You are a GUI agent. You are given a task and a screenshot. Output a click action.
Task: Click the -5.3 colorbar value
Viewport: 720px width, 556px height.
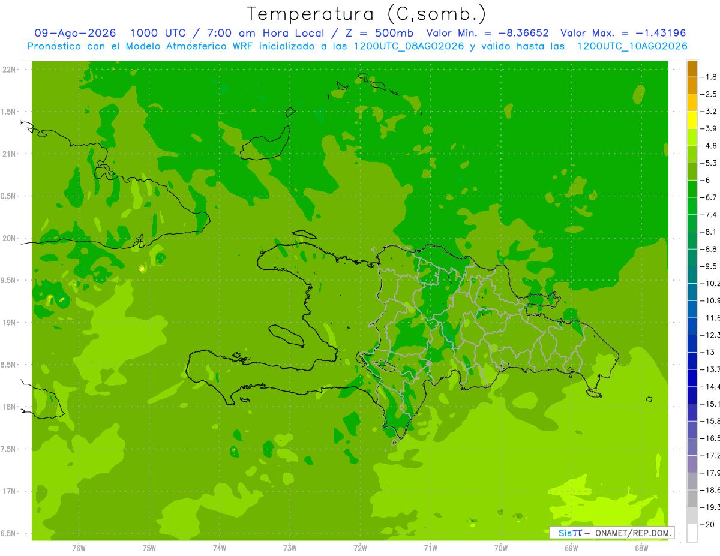coord(709,163)
